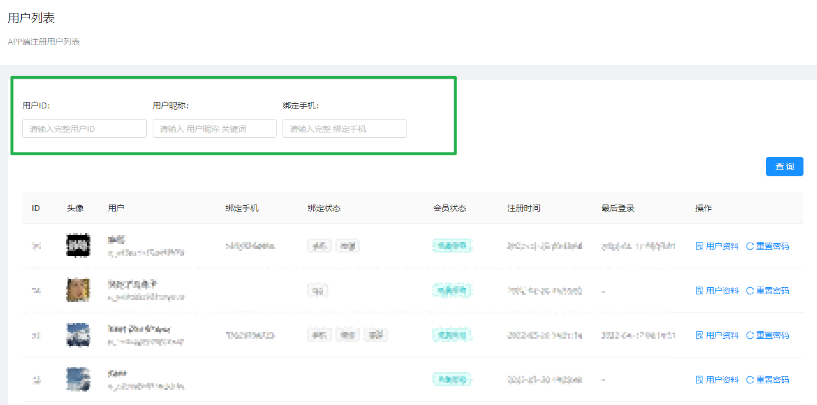The image size is (817, 405).
Task: Click the first row user avatar
Action: click(78, 246)
